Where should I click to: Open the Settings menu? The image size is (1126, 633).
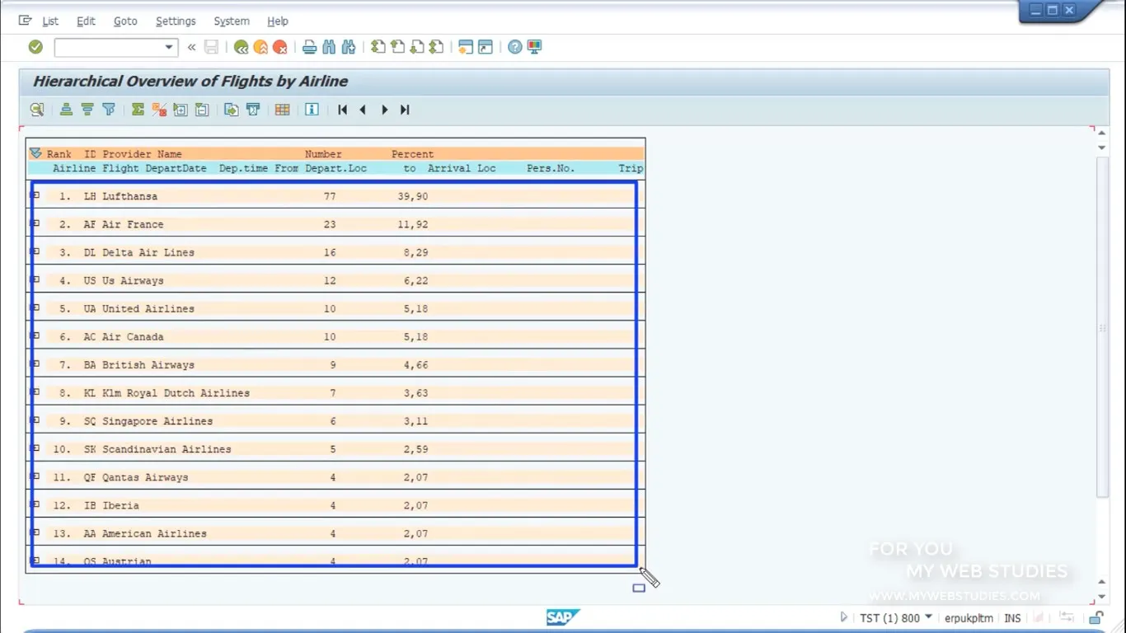176,21
